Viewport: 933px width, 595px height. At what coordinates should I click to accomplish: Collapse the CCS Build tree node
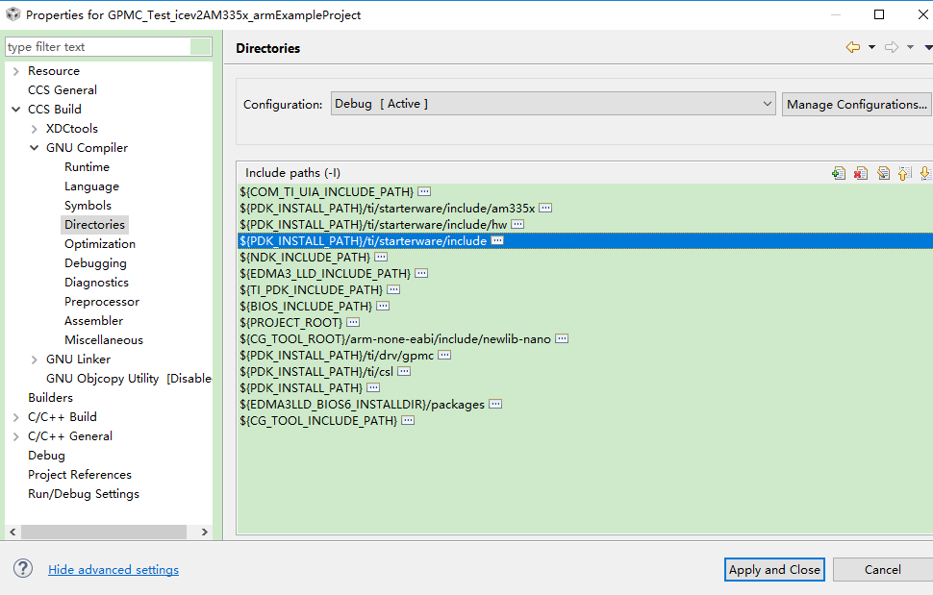(x=16, y=110)
